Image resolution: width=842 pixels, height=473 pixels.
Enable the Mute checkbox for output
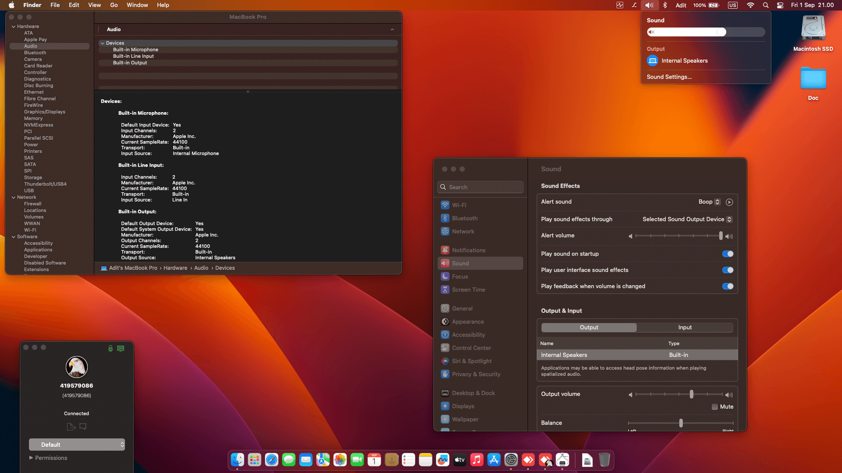coord(714,407)
